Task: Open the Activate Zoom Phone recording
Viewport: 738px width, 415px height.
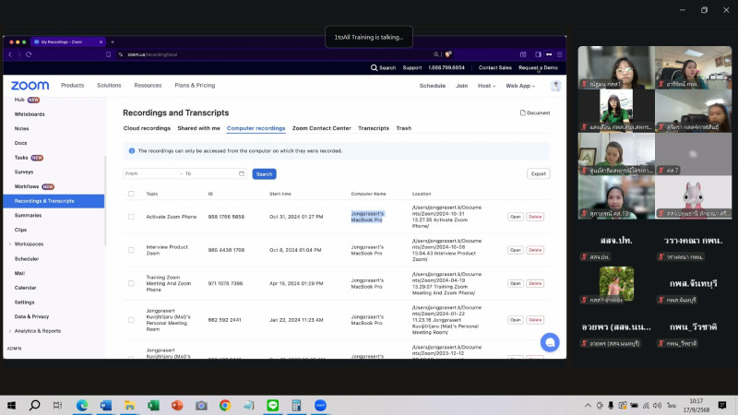Action: coord(516,217)
